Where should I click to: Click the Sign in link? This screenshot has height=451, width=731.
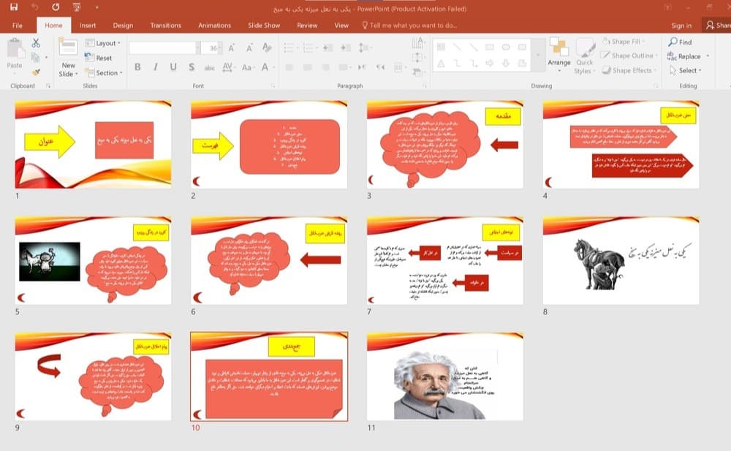[x=681, y=26]
